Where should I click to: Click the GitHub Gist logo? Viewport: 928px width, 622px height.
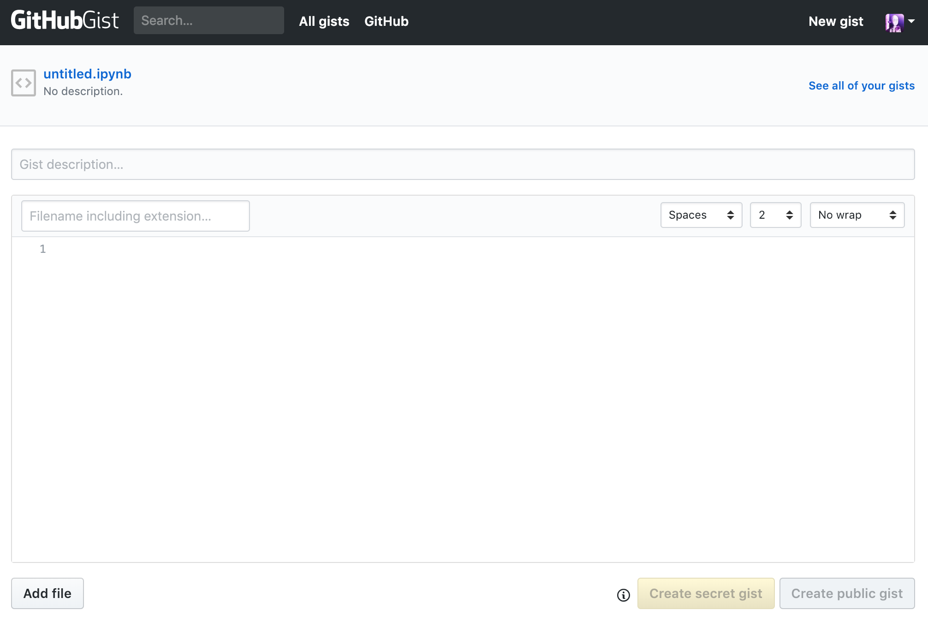tap(65, 21)
